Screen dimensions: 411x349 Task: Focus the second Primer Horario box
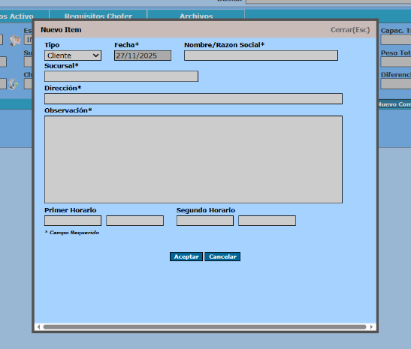[135, 221]
